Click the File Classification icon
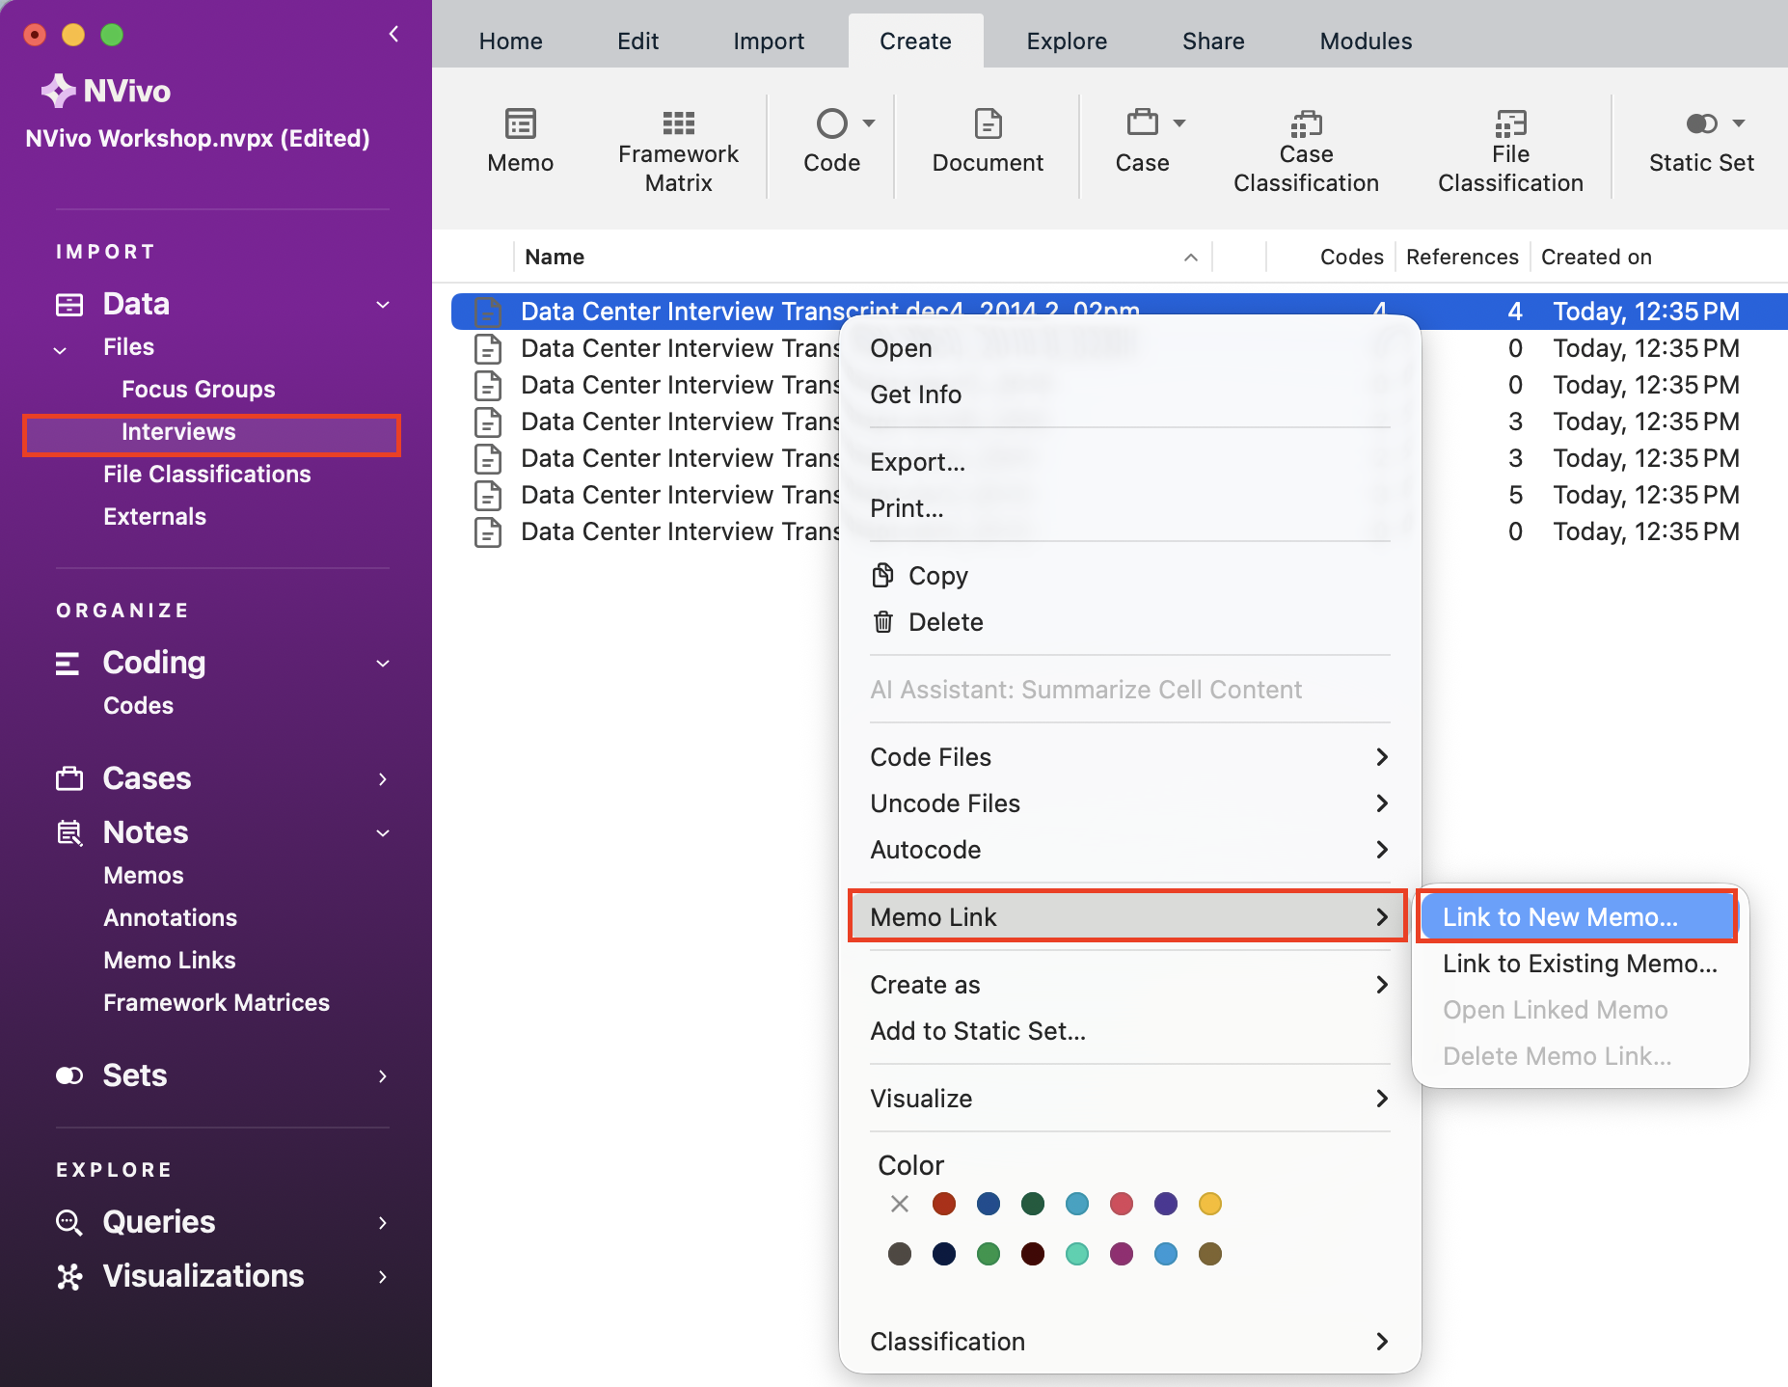The image size is (1788, 1387). click(x=1510, y=123)
